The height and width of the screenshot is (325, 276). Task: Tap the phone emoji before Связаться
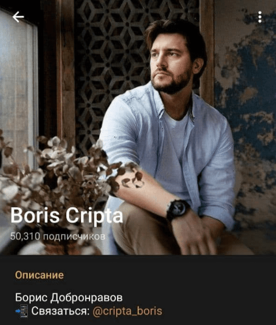22,311
